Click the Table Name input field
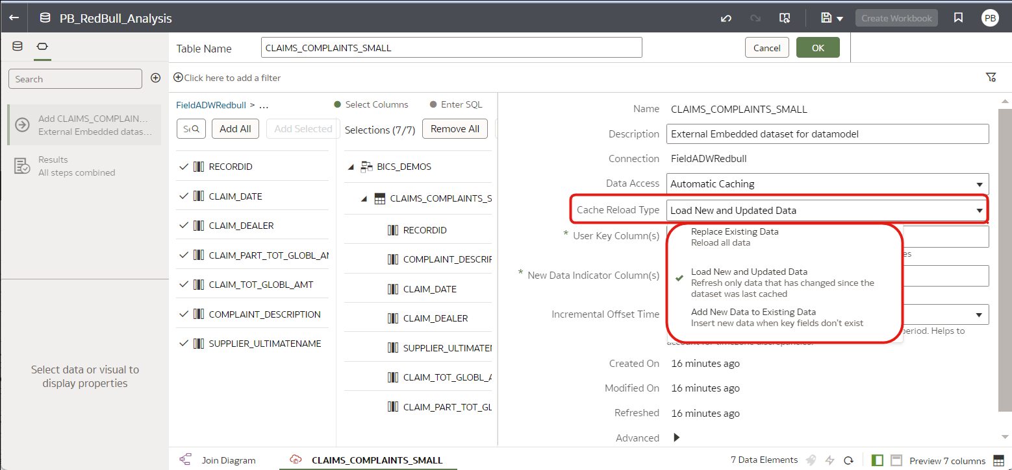Image resolution: width=1012 pixels, height=470 pixels. click(x=451, y=48)
